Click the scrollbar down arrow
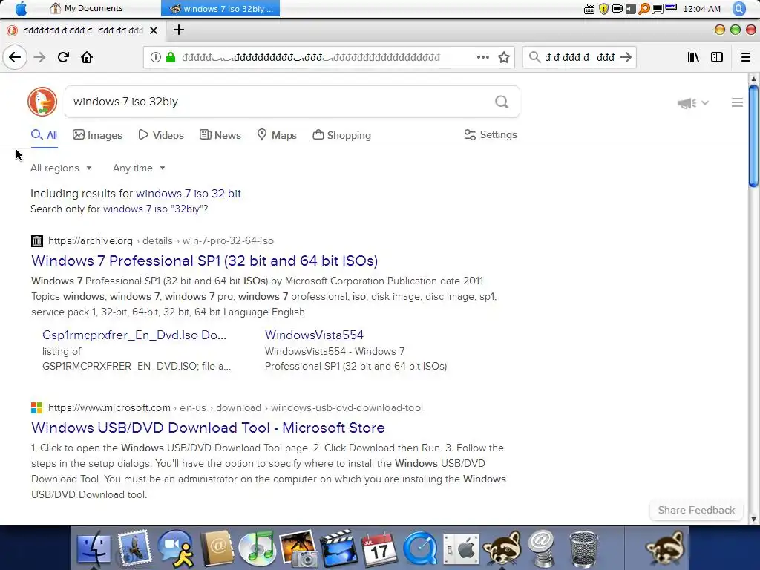 (753, 519)
